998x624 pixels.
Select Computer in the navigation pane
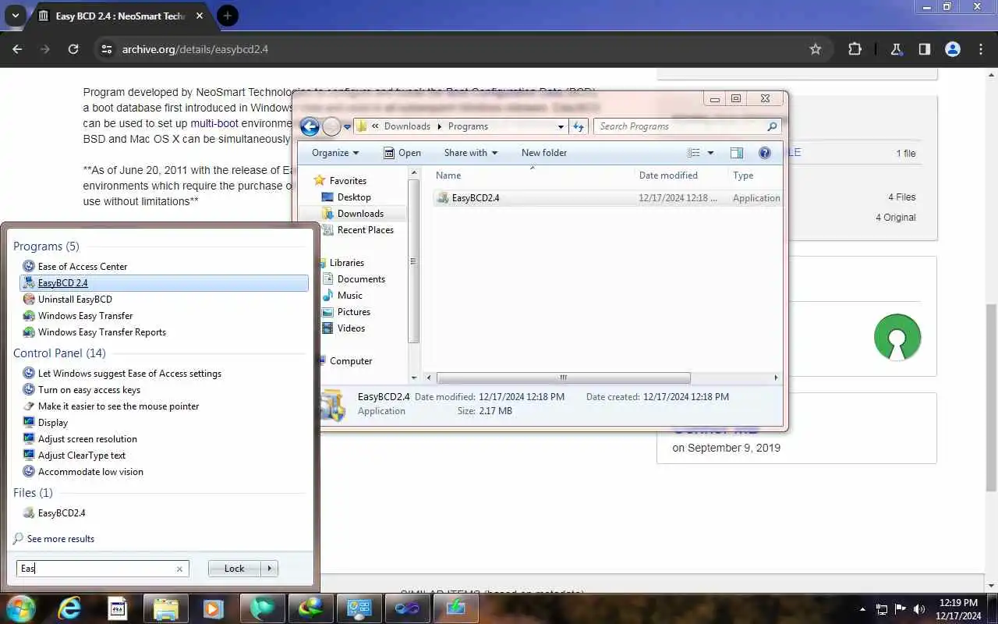click(x=351, y=361)
